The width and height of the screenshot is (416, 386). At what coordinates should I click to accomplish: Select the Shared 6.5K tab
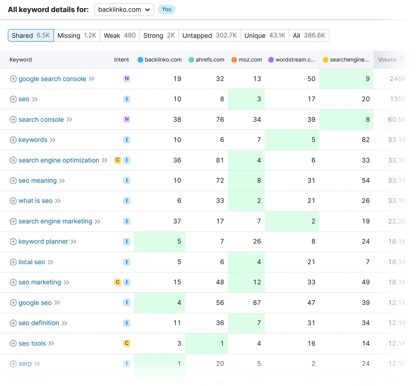click(x=31, y=35)
